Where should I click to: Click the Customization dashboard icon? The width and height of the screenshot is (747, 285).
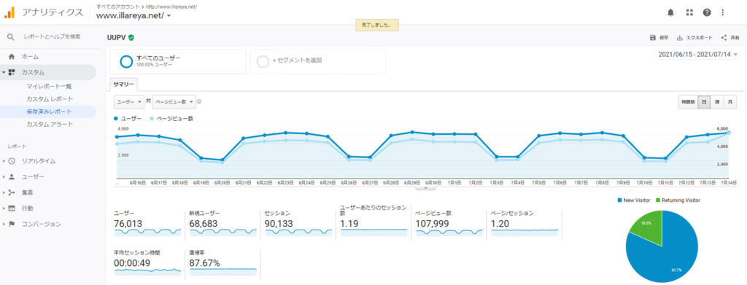[x=12, y=72]
